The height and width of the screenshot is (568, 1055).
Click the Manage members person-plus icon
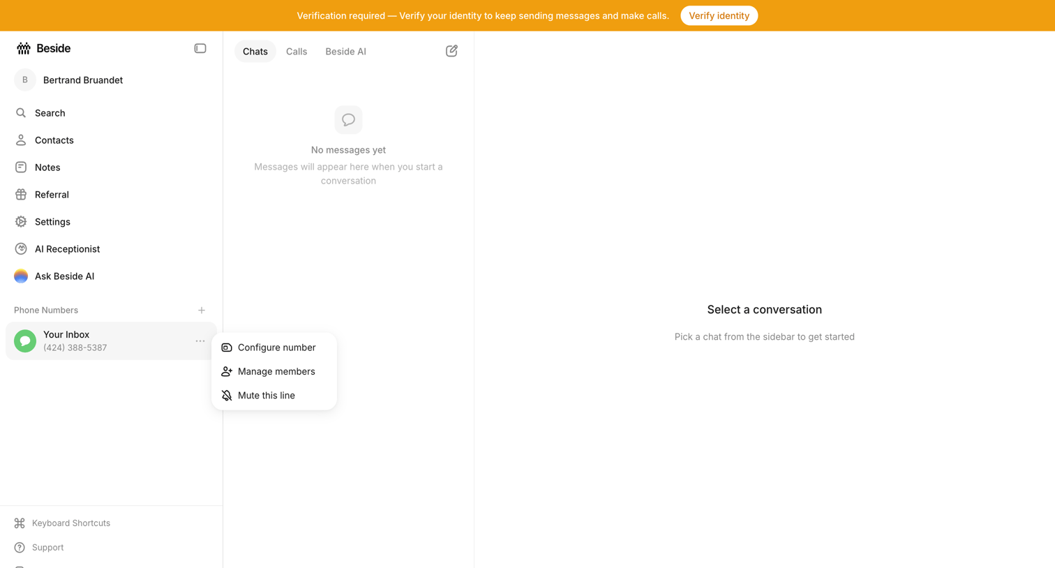pyautogui.click(x=227, y=371)
